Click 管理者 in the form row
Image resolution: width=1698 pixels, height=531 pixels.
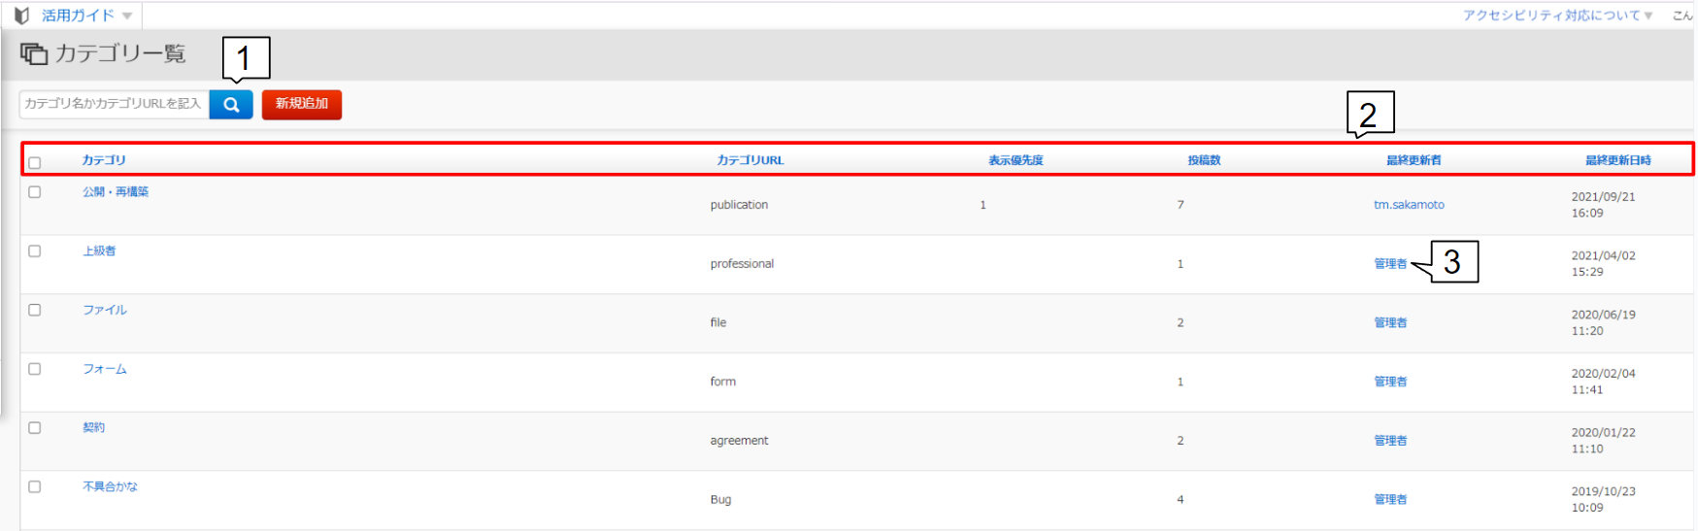tap(1390, 382)
